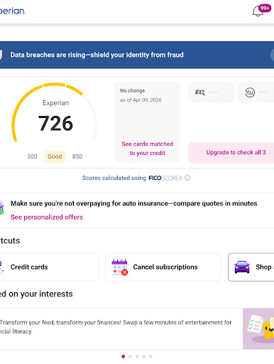The image size is (274, 364).
Task: Click the No change as of Apr 09 text
Action: coord(141,95)
